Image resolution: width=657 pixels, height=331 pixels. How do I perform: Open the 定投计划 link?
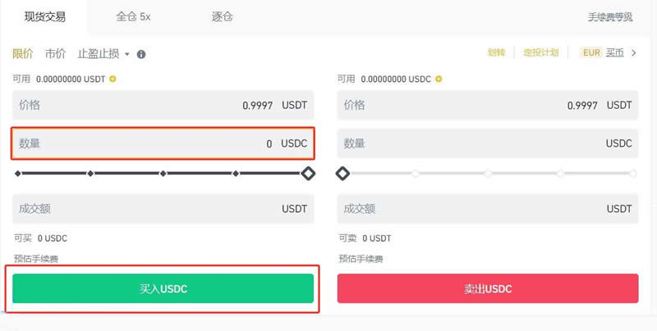(x=540, y=52)
